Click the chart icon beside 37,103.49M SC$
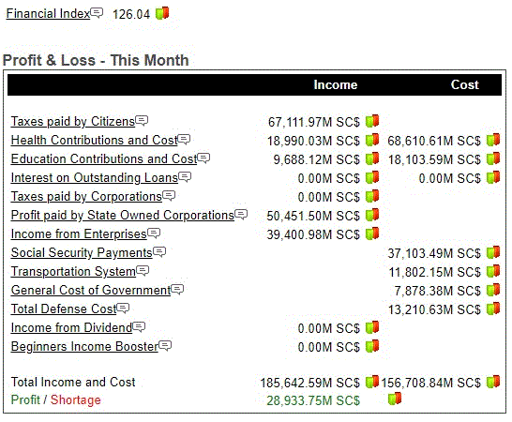Screen dimensions: 512x422 (493, 252)
